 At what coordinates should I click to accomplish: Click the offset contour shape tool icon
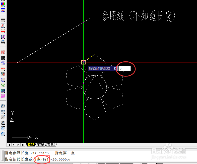pos(3,123)
